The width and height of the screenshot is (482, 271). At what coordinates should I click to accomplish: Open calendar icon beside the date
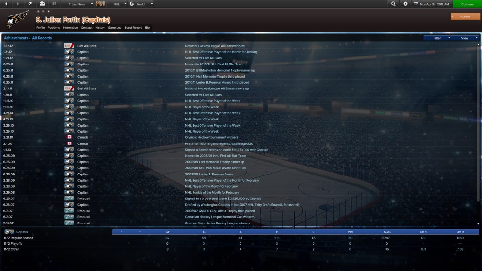(x=416, y=4)
